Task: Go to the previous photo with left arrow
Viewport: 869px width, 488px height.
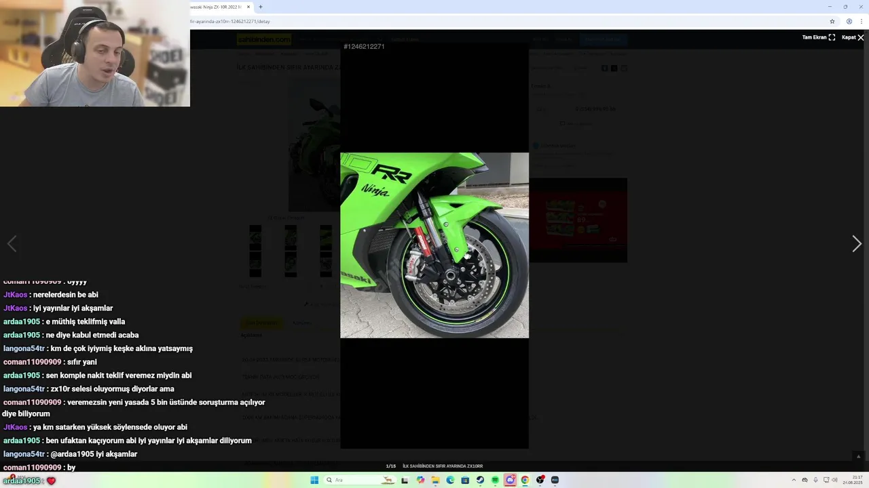Action: (12, 244)
